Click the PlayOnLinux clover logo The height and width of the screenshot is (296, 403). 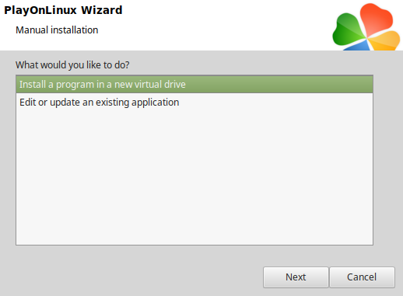pyautogui.click(x=366, y=27)
